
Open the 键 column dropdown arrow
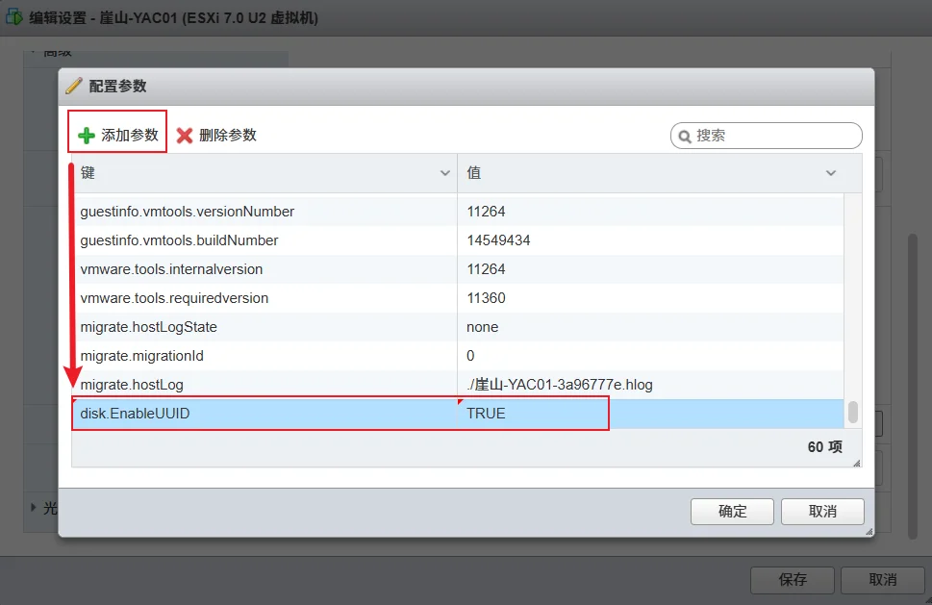(x=445, y=173)
